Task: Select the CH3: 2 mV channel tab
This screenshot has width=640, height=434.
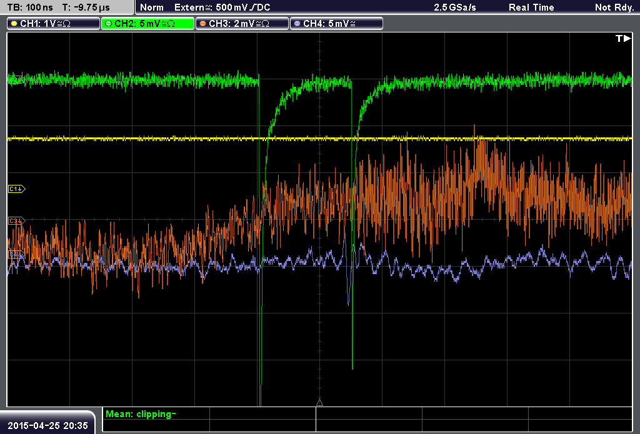Action: tap(242, 24)
